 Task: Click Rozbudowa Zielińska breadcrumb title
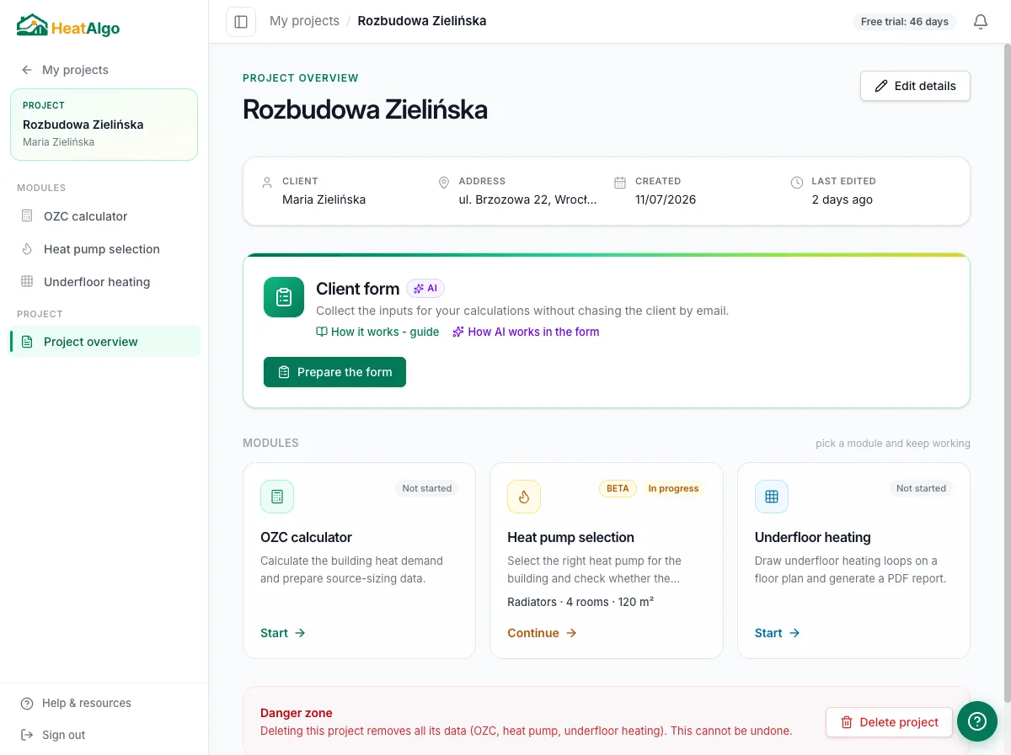[422, 21]
